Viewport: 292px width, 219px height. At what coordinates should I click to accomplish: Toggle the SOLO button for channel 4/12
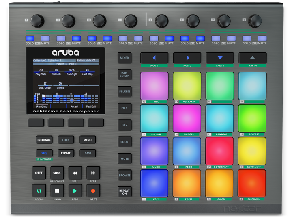point(123,38)
